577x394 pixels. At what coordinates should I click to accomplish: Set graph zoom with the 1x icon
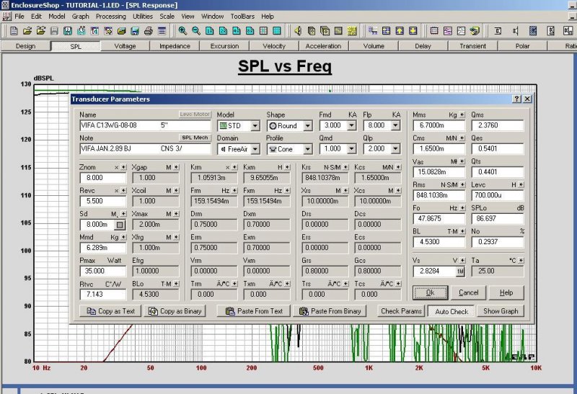pyautogui.click(x=209, y=31)
